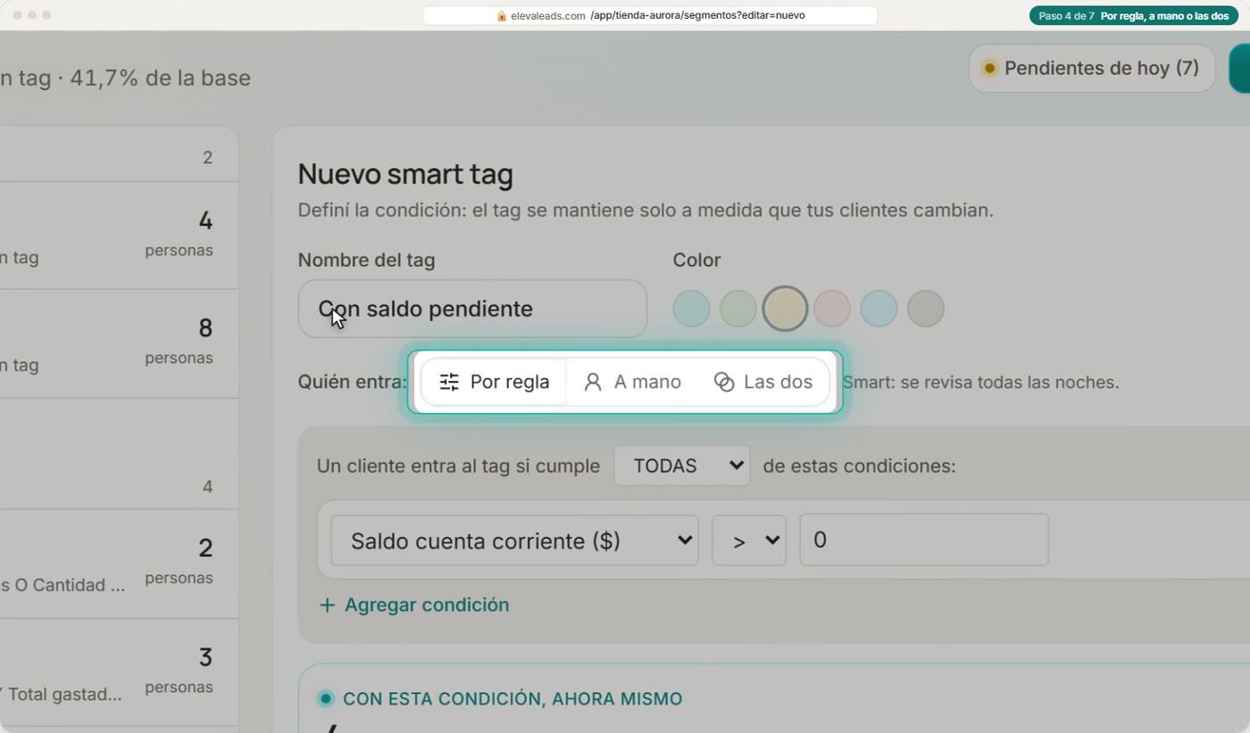Viewport: 1250px width, 733px height.
Task: Switch to 'Las dos' mode
Action: click(x=763, y=382)
